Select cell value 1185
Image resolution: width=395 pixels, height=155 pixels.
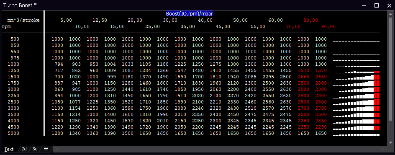coord(145,64)
